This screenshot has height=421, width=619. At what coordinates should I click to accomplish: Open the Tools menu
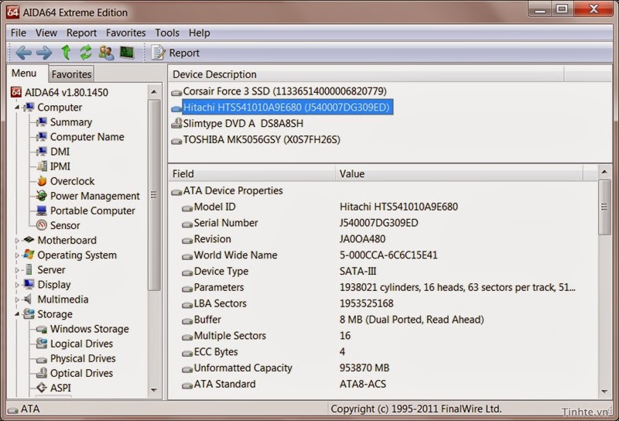click(167, 33)
